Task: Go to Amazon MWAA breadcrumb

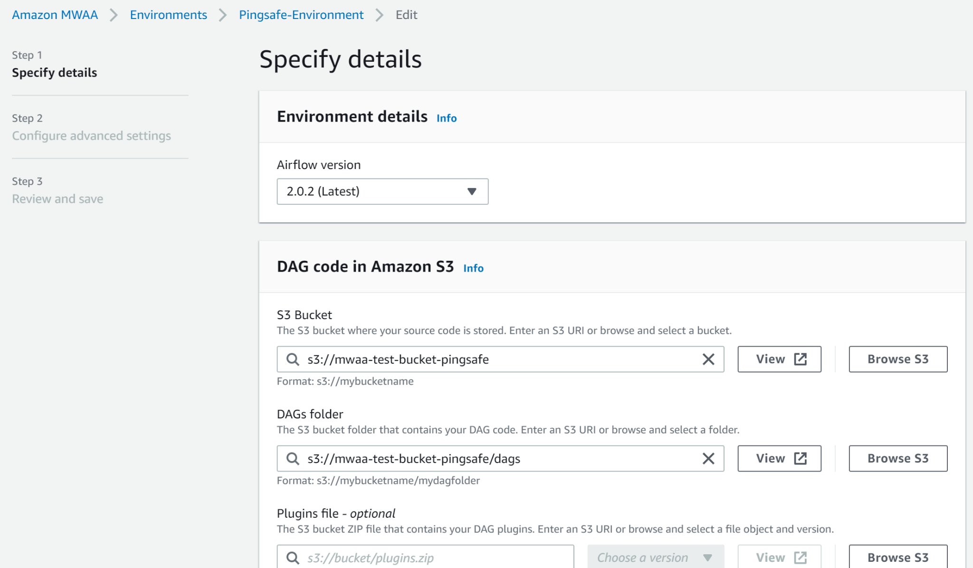Action: click(55, 15)
